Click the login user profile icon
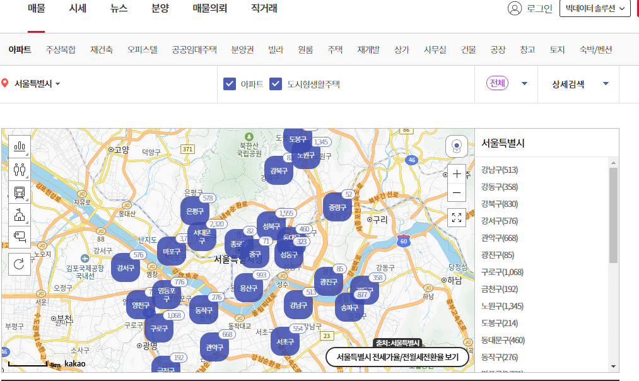This screenshot has width=639, height=381. tap(514, 8)
